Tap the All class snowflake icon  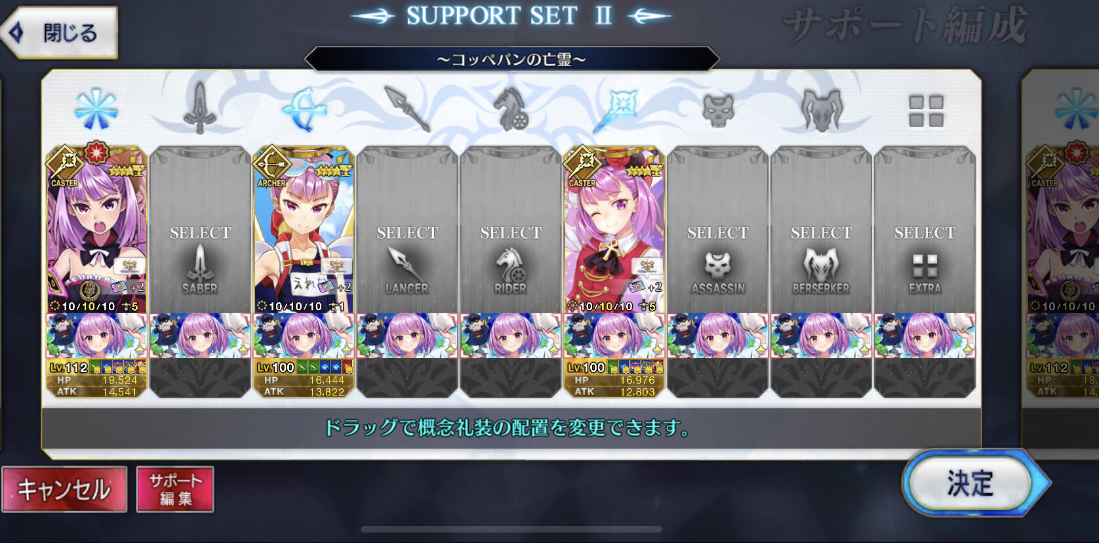tap(96, 109)
